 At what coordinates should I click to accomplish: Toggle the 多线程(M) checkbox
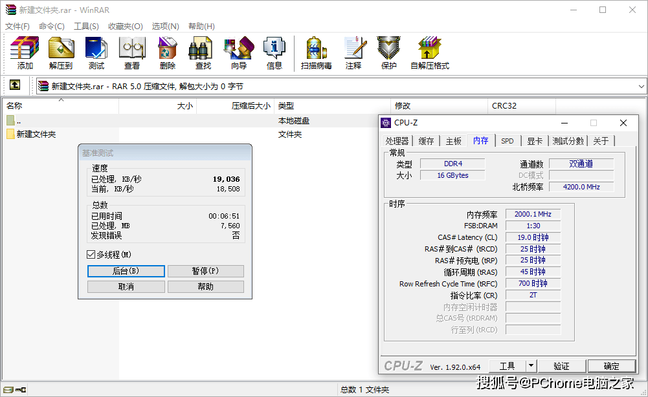point(91,255)
